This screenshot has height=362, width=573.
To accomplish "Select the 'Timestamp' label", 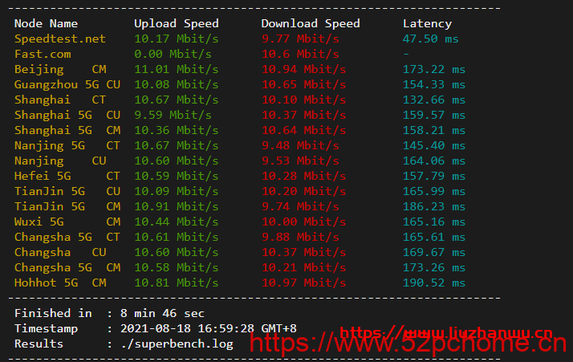I will (46, 329).
